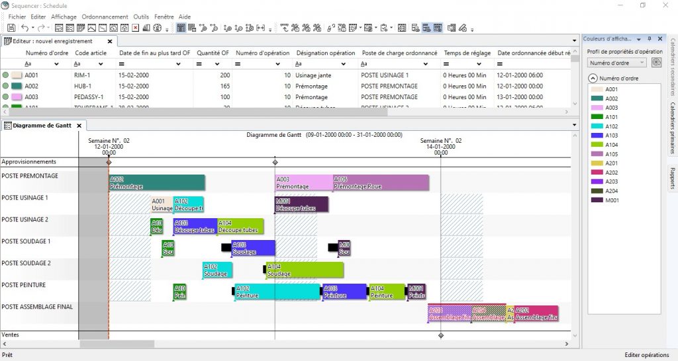Click the percent 3 scheduling icon
This screenshot has height=361, width=678.
(x=317, y=28)
